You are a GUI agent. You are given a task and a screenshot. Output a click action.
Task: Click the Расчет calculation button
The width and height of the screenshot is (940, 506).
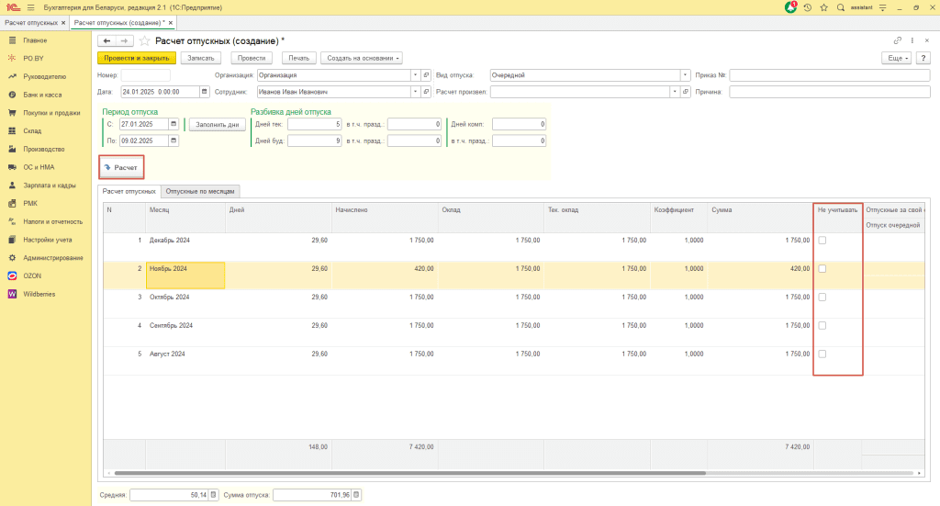click(122, 167)
